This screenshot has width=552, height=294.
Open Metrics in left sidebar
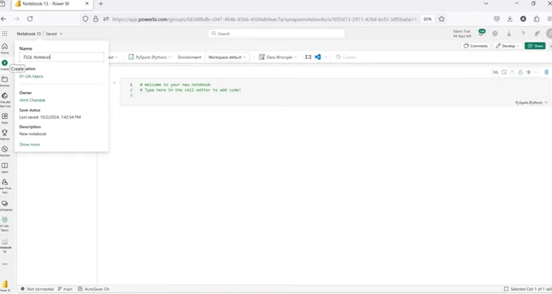point(5,134)
